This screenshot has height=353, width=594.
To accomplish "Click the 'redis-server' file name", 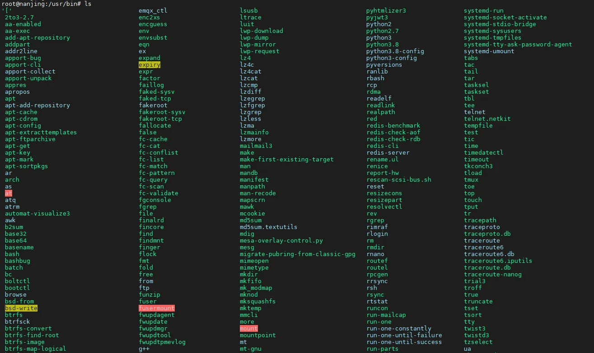I will 388,153.
